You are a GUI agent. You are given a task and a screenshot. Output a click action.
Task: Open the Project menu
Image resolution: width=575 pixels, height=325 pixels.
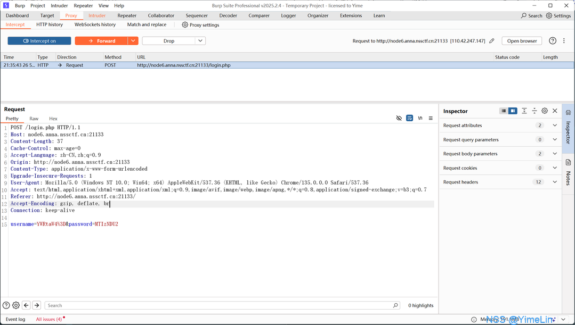coord(38,5)
